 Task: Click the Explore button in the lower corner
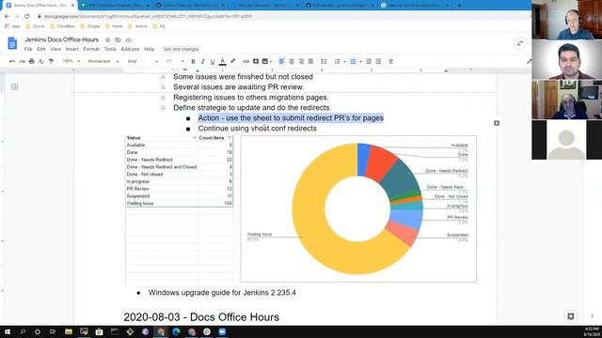[x=571, y=316]
